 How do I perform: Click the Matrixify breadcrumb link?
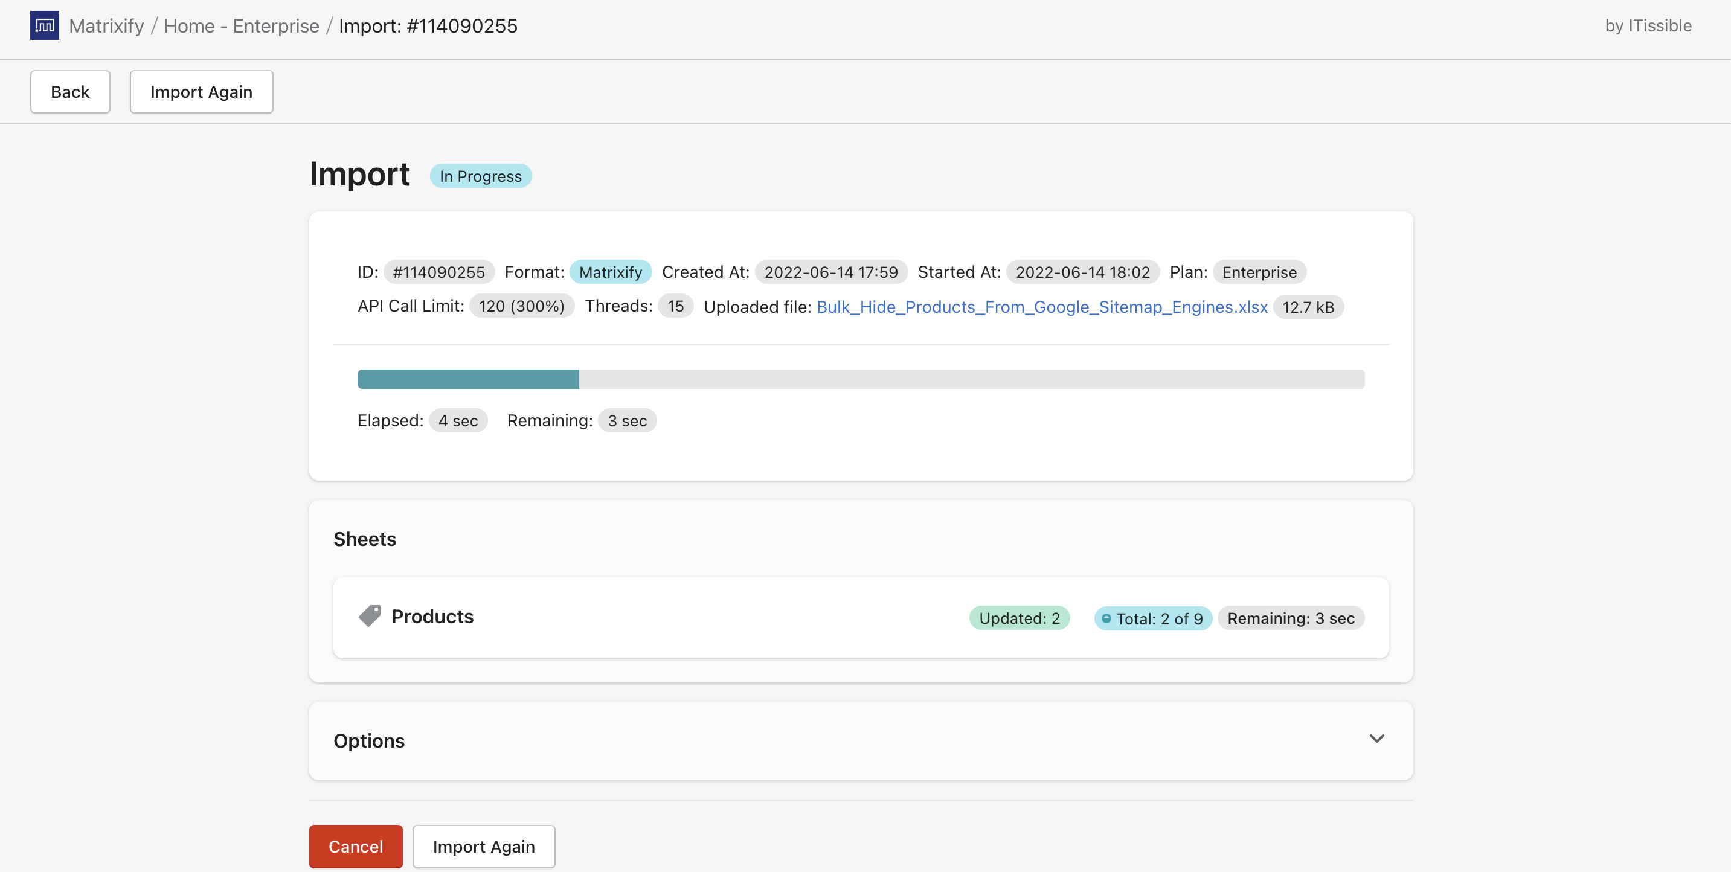pos(107,25)
